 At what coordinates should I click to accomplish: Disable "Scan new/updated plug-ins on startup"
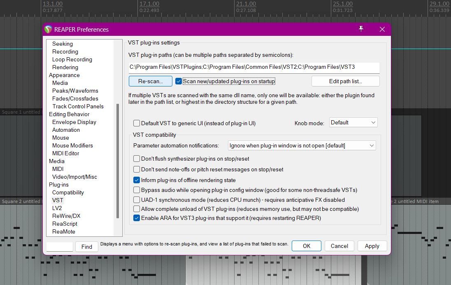(179, 81)
